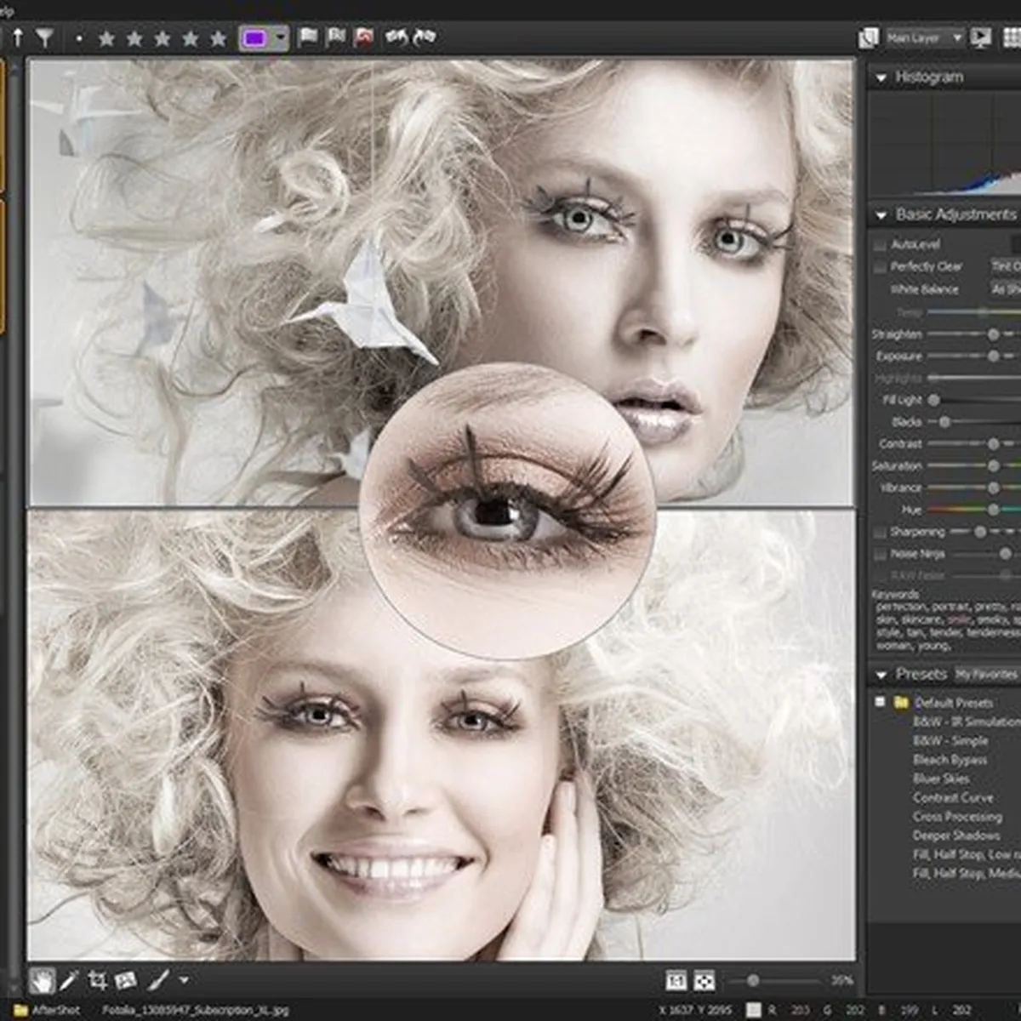Enable the Sharpening checkbox
The width and height of the screenshot is (1021, 1021).
click(x=880, y=532)
